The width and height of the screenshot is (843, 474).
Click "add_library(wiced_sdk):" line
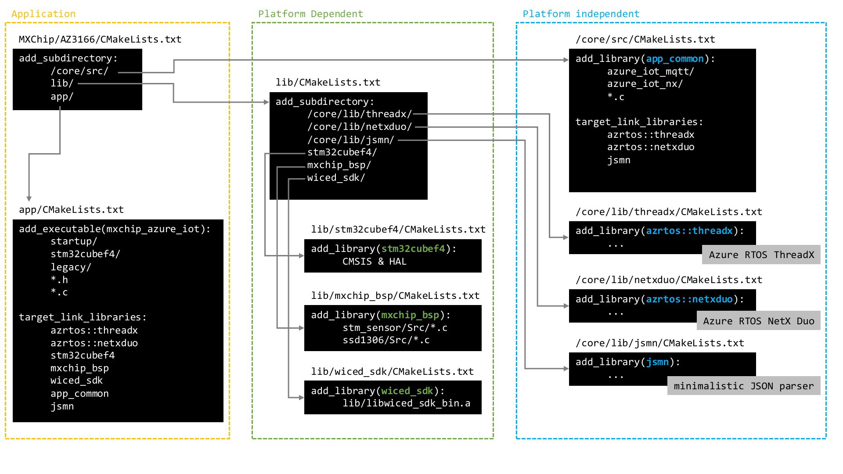pyautogui.click(x=378, y=391)
